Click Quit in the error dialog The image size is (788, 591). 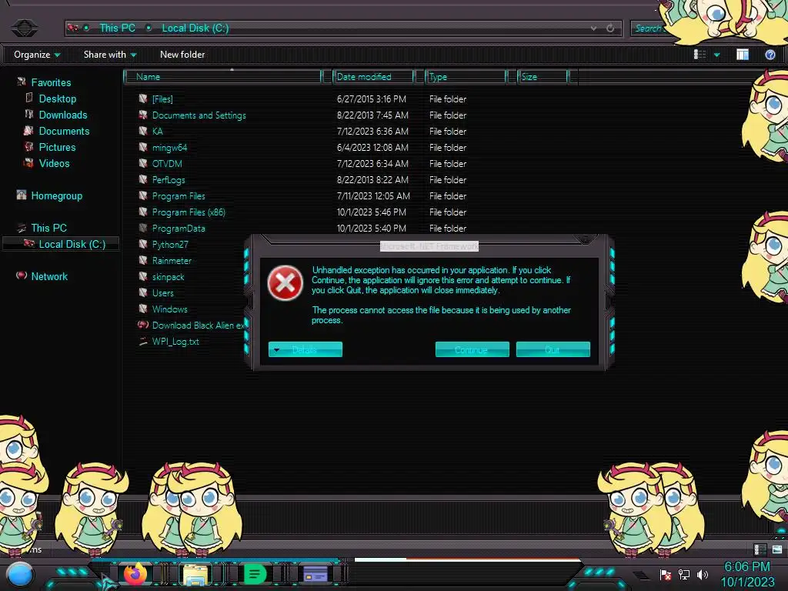pos(553,349)
